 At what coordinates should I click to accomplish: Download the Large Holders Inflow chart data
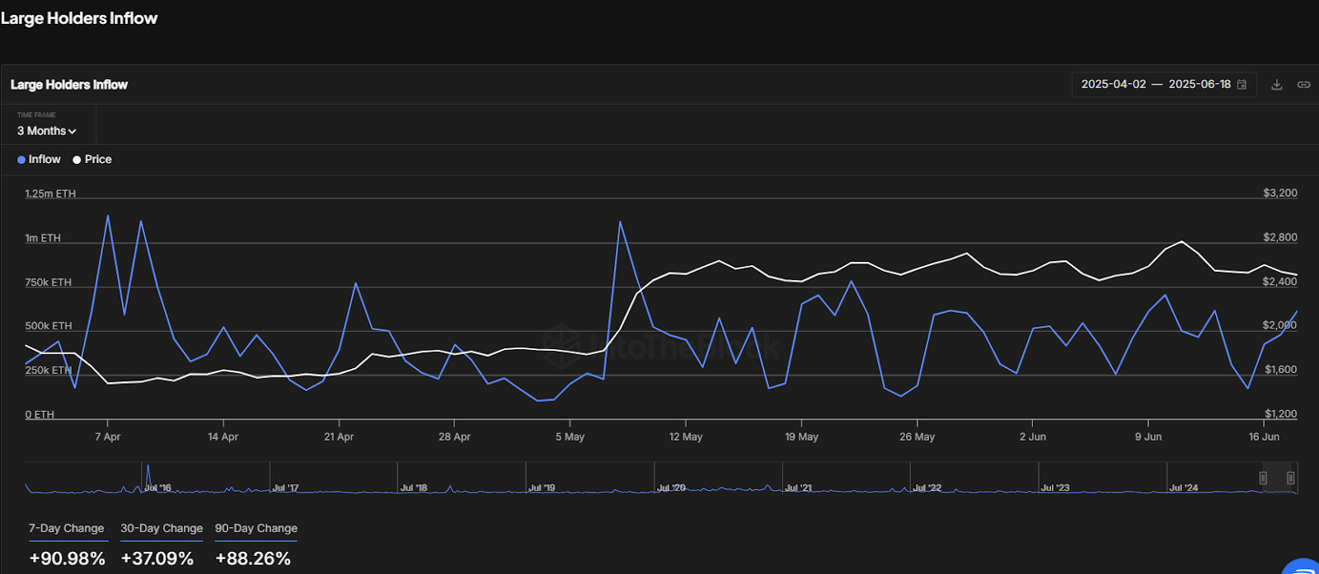[1277, 85]
